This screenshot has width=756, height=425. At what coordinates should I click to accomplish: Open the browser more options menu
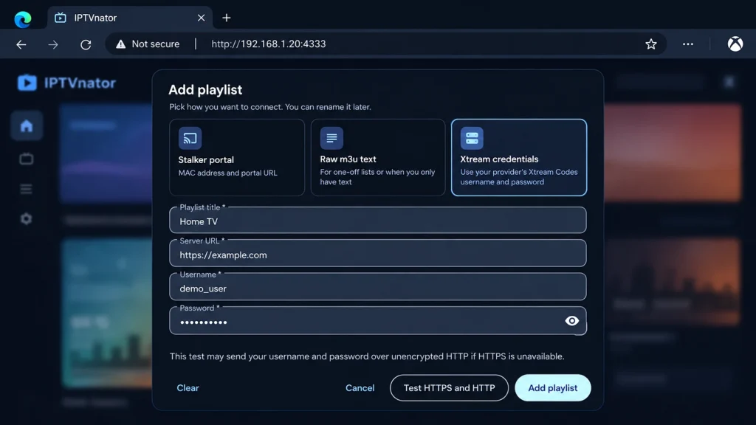[688, 44]
